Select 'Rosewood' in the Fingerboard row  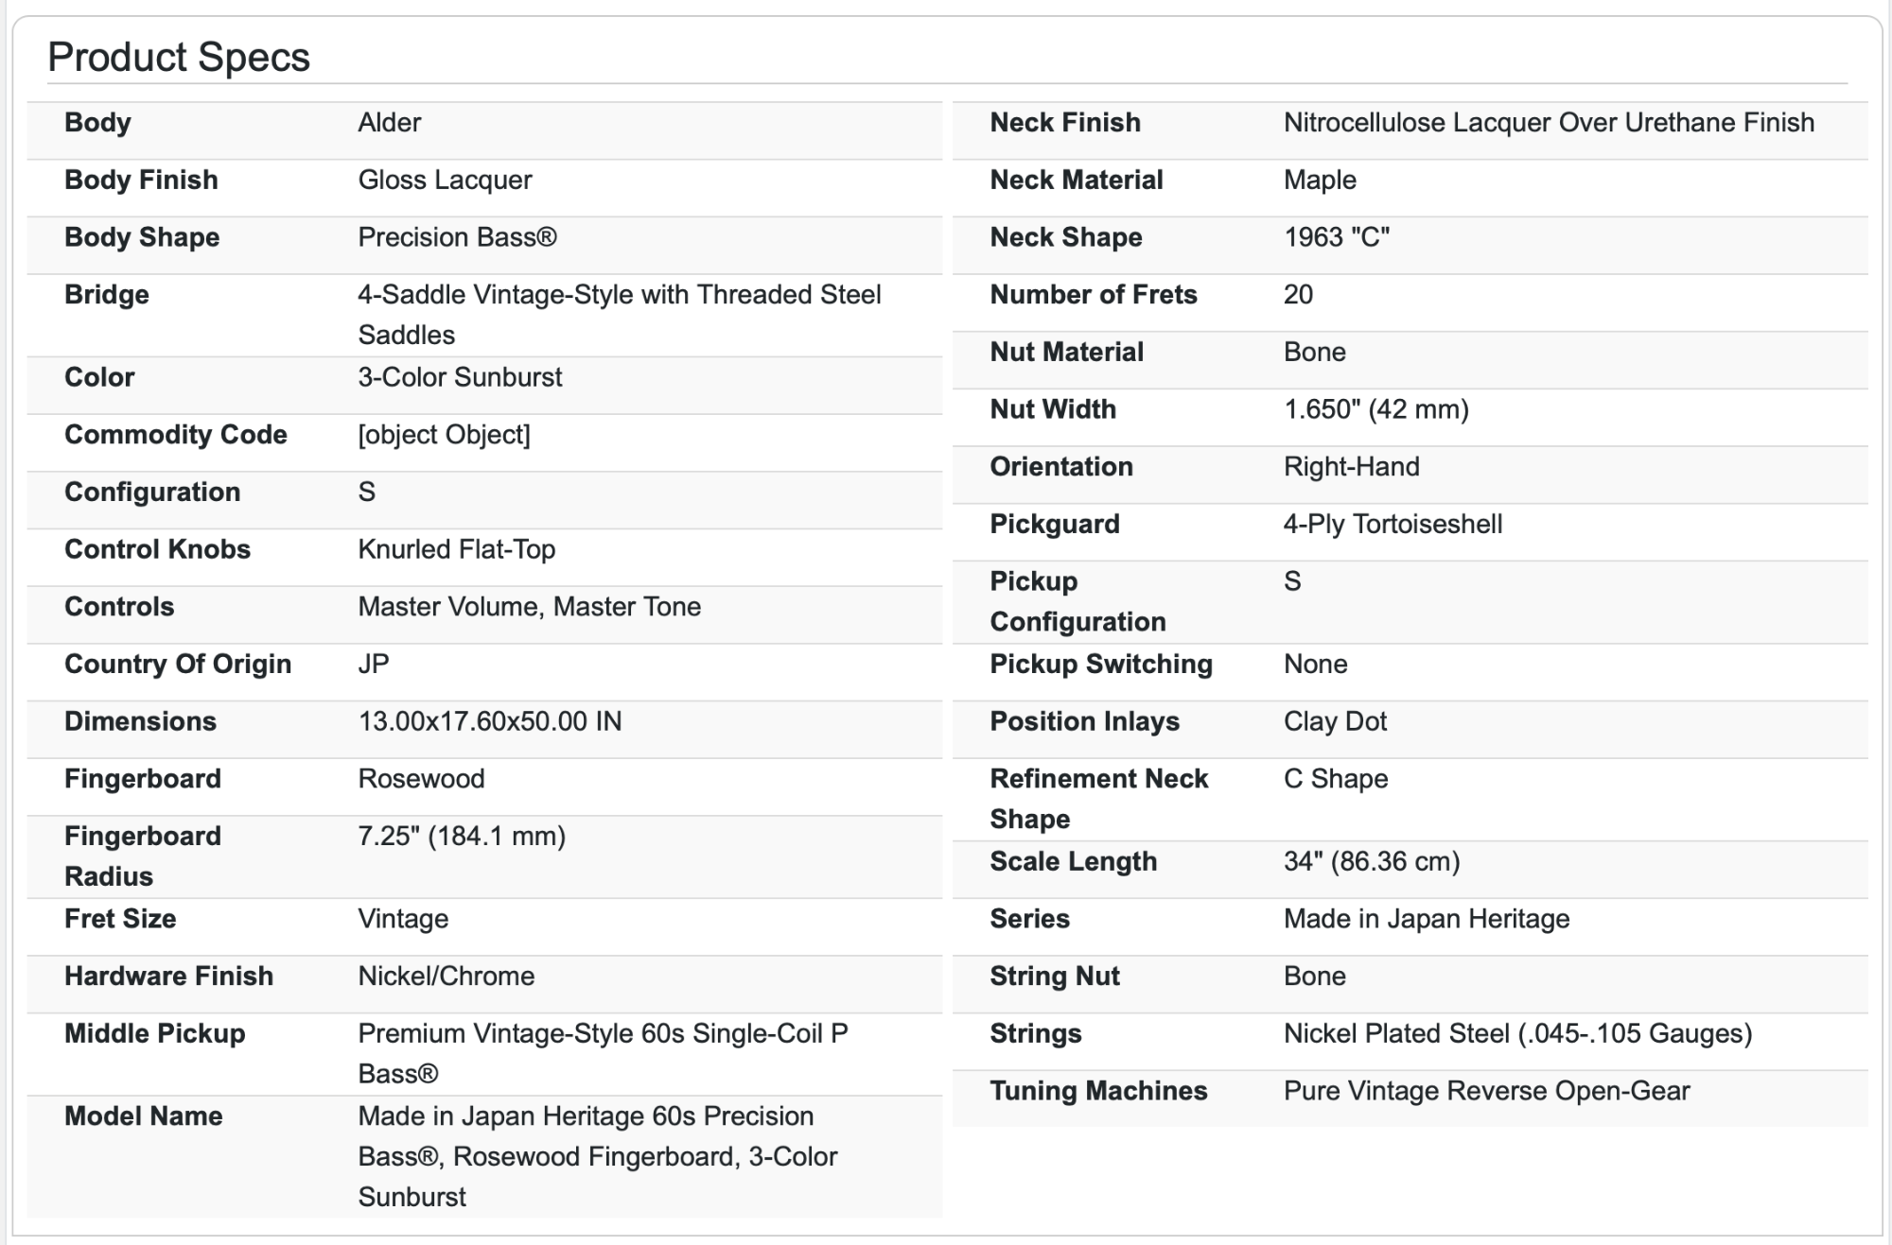coord(421,779)
